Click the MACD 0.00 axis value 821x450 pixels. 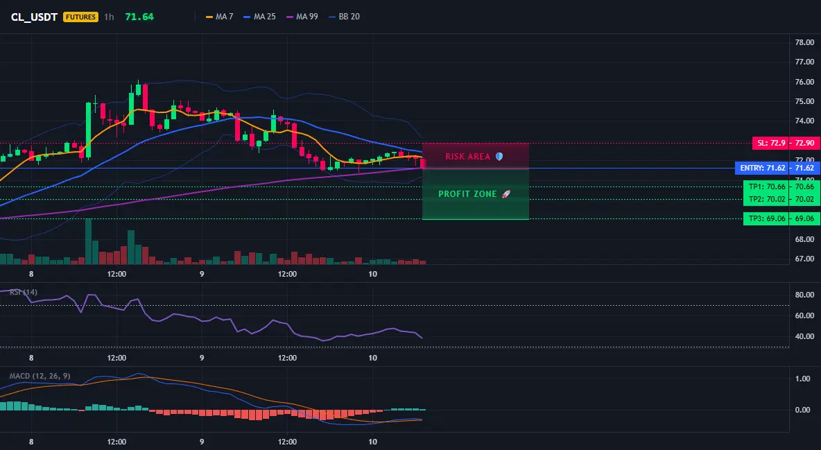pyautogui.click(x=803, y=410)
